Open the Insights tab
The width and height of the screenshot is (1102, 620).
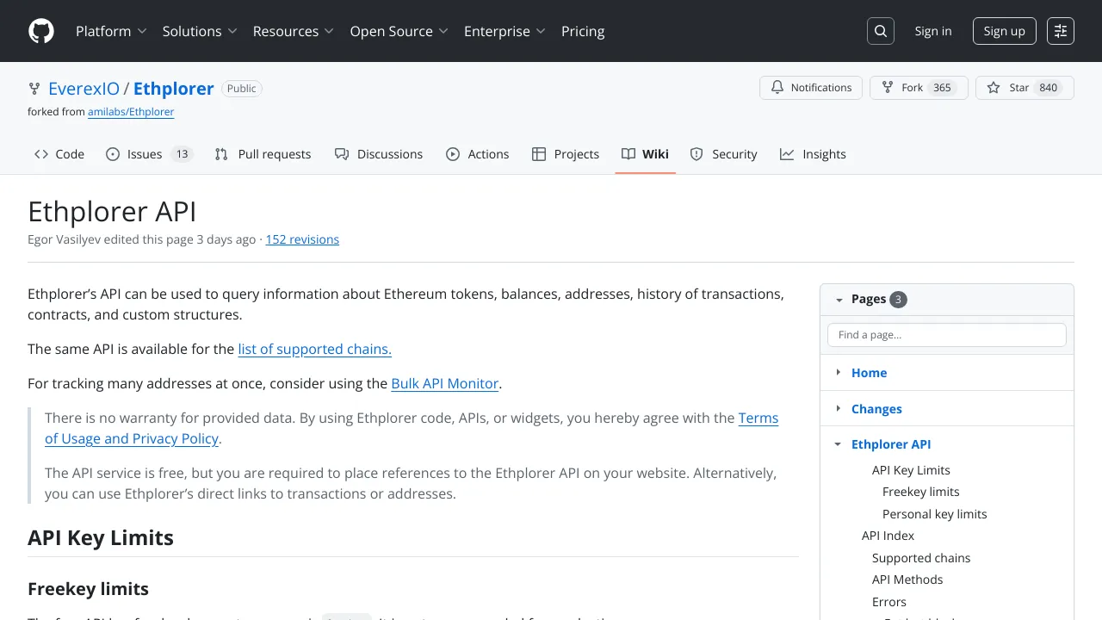pyautogui.click(x=814, y=154)
